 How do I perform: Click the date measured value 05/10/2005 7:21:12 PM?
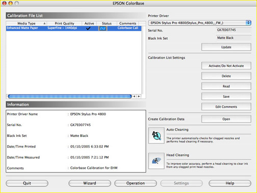pos(89,157)
